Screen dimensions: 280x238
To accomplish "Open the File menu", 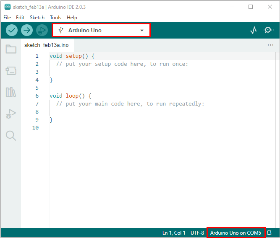I will tap(7, 18).
